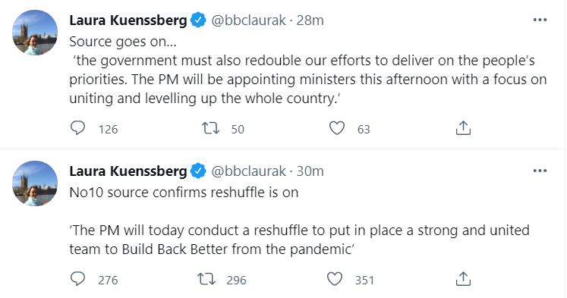Share the 'Source goes on' tweet
Screen dimensions: 567x298
(463, 128)
